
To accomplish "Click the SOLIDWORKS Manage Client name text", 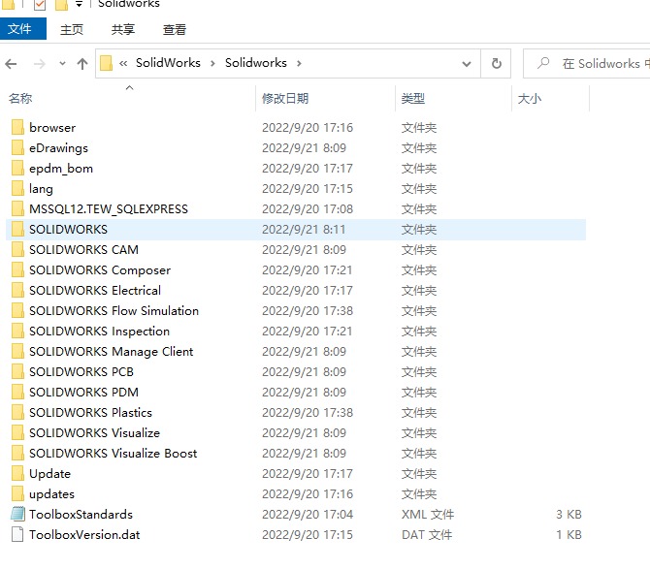I will [x=112, y=352].
